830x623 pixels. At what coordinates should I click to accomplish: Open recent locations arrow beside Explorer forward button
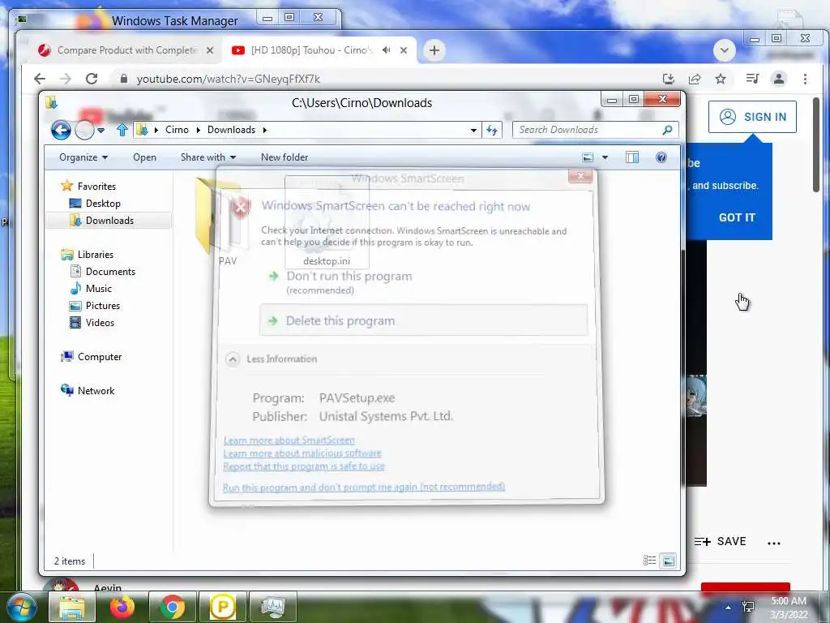[x=101, y=130]
